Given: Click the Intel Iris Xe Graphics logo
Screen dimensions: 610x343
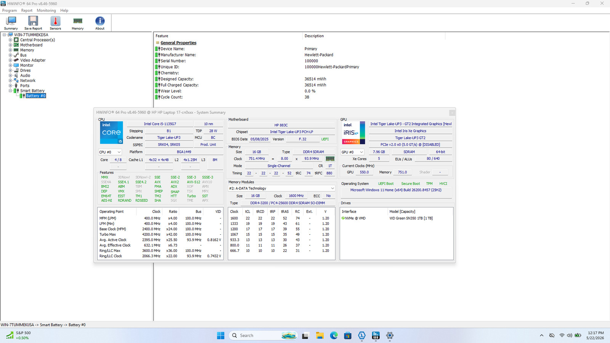Looking at the screenshot, I should click(x=353, y=133).
